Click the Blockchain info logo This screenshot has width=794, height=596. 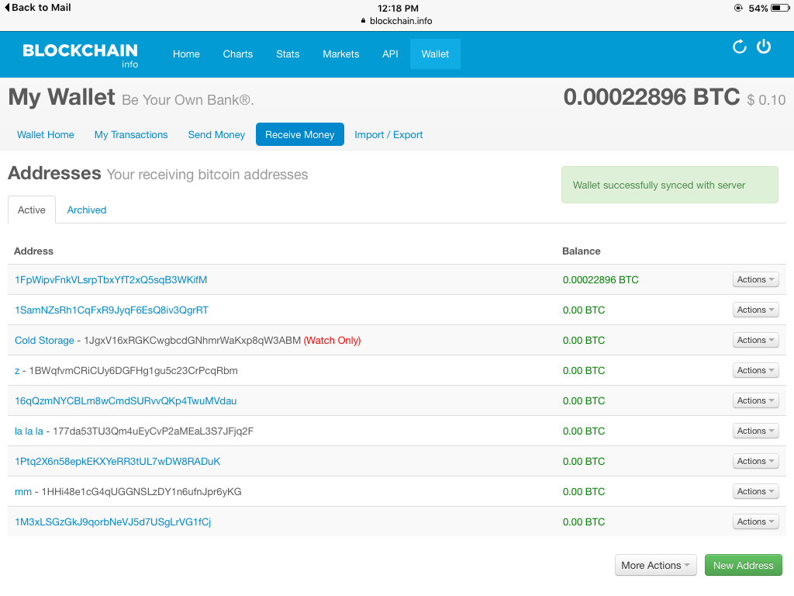pyautogui.click(x=81, y=55)
